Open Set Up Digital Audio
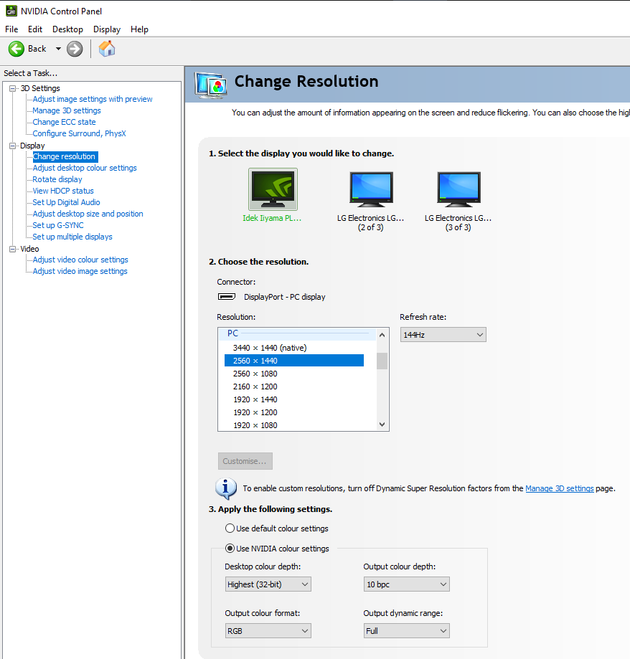 click(x=67, y=202)
